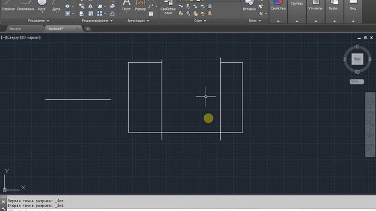The height and width of the screenshot is (211, 376).
Task: Click command history line 'Первая точка разрыва: _int'
Action: (x=35, y=201)
